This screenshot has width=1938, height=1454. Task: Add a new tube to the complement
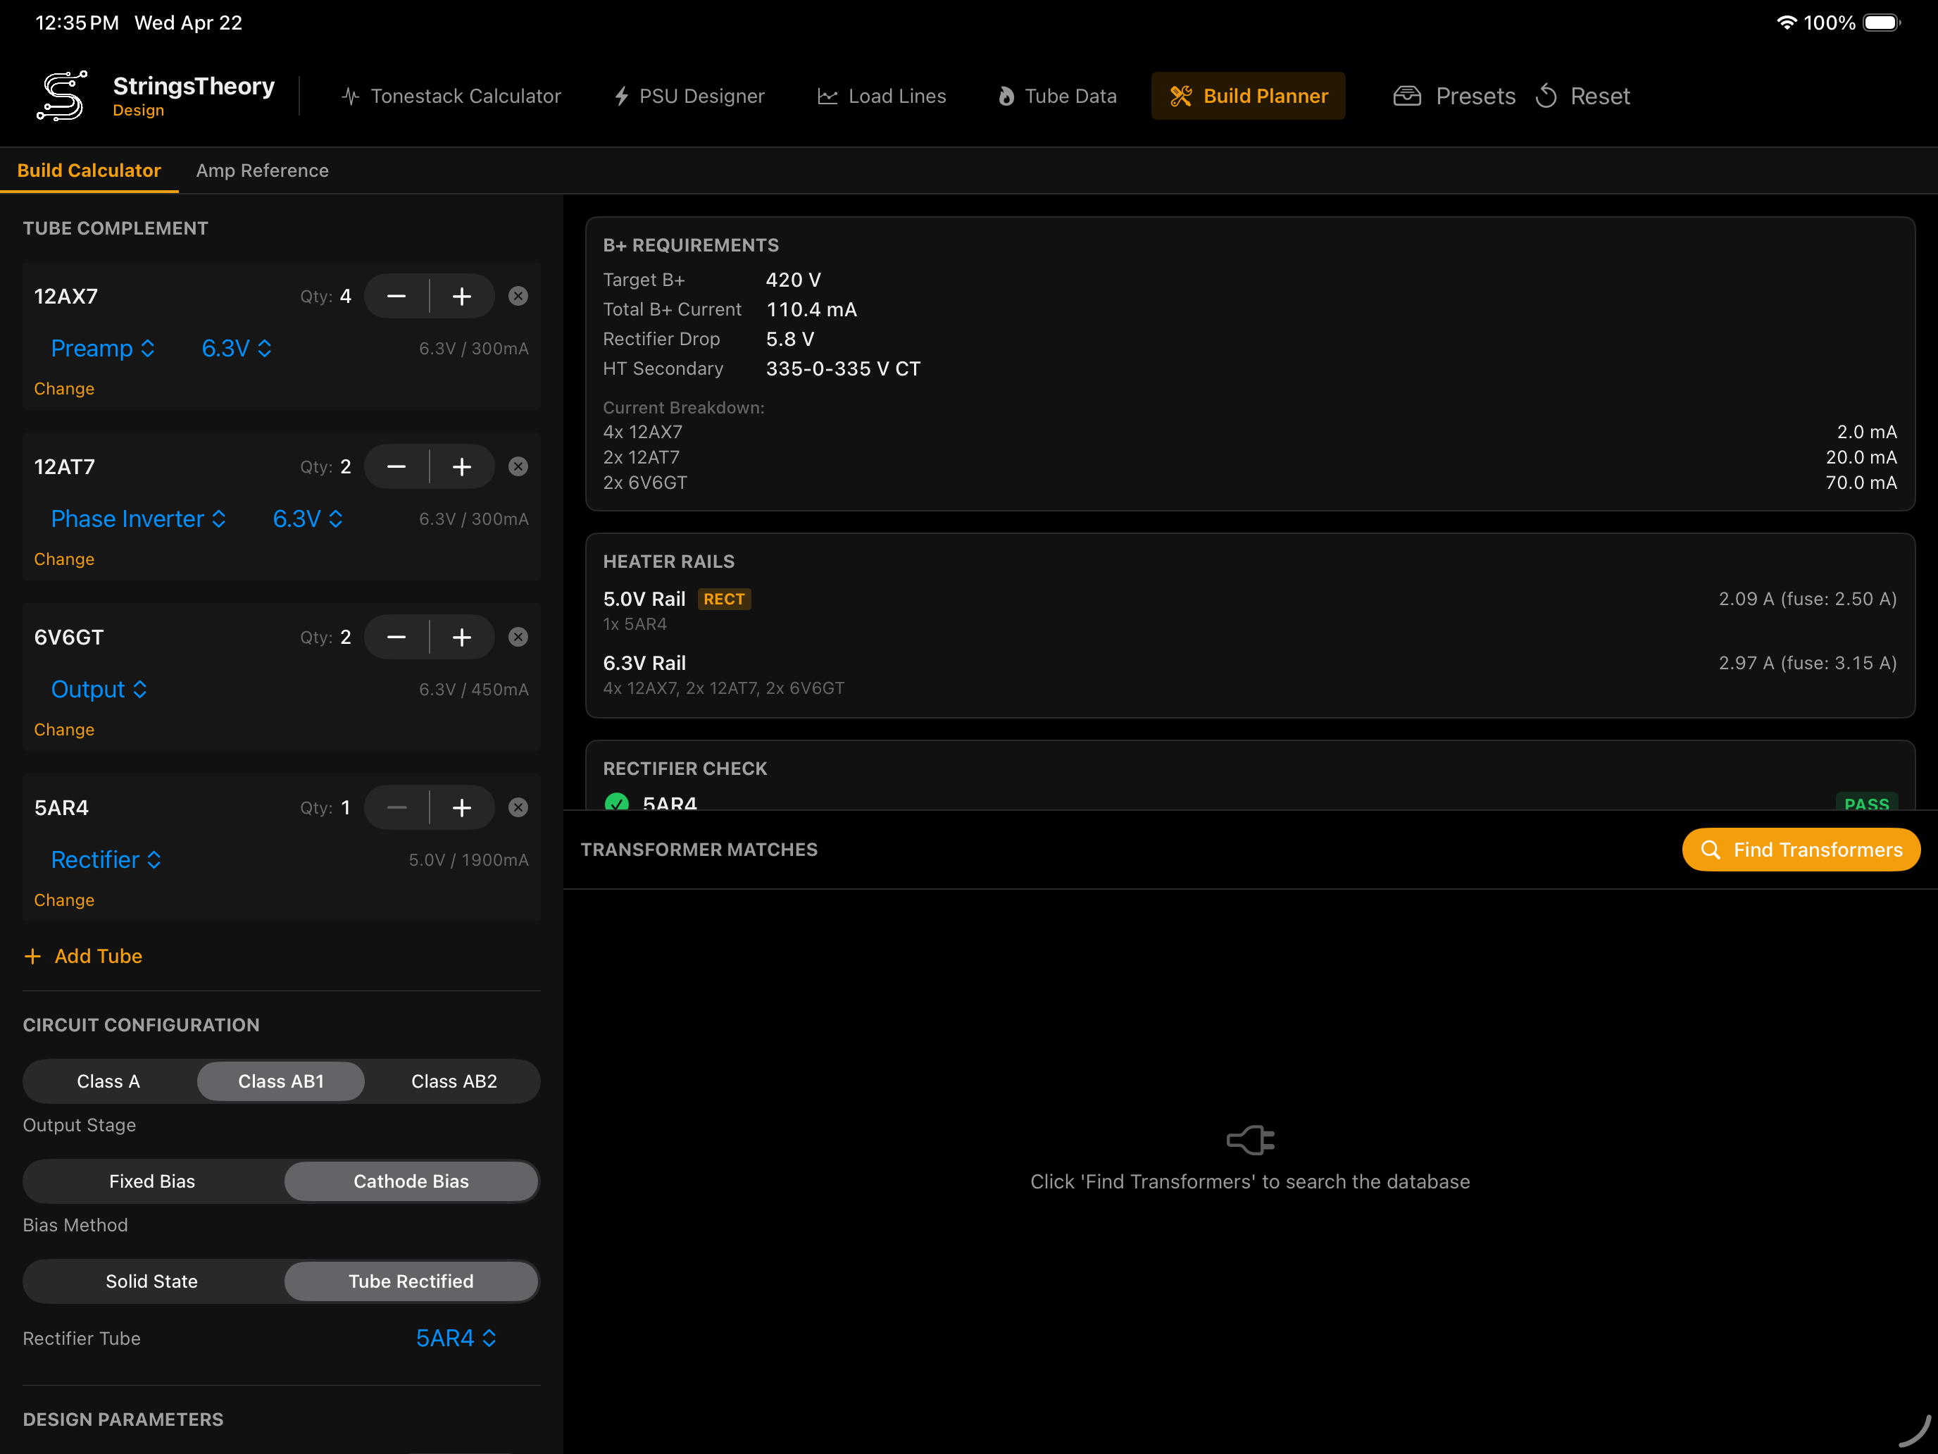point(82,955)
